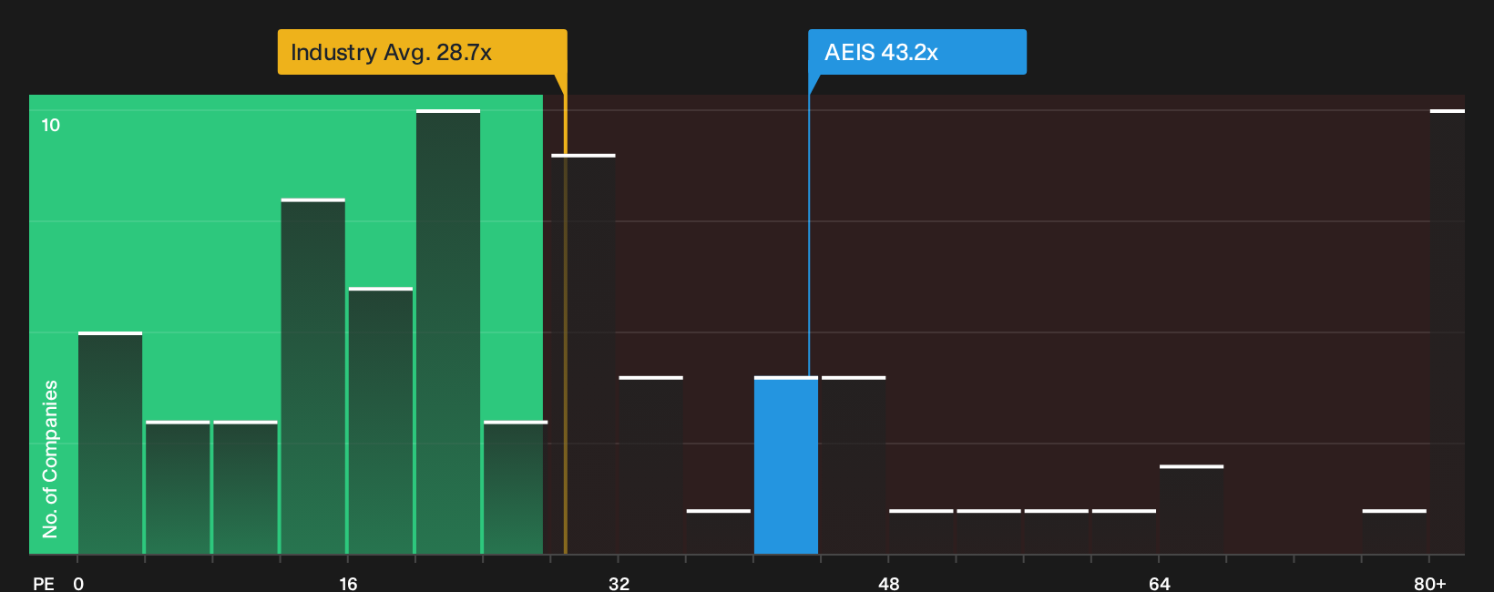The image size is (1494, 592).
Task: Click the PE axis label
Action: pyautogui.click(x=44, y=583)
